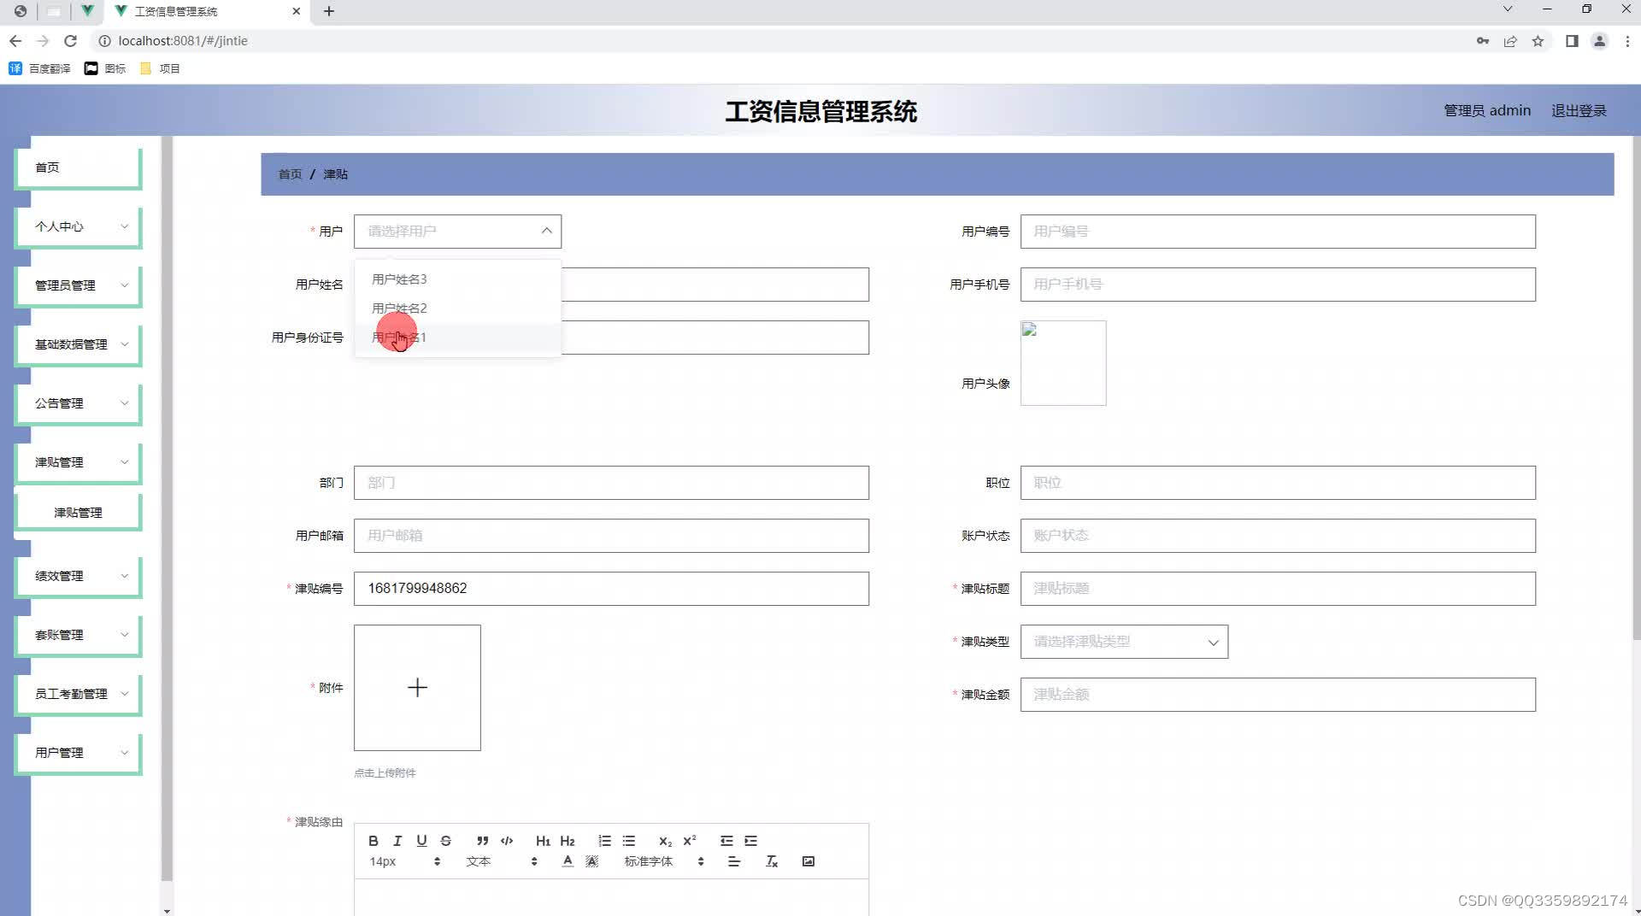Clear text formatting in the editor
Viewport: 1641px width, 916px height.
tap(772, 861)
